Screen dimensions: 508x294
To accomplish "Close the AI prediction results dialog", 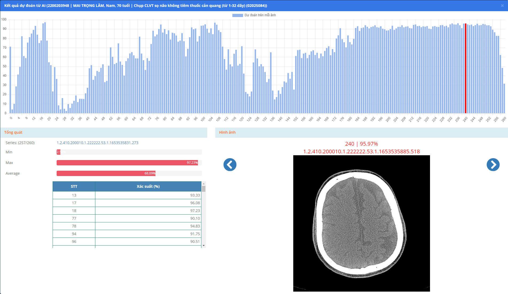I will (502, 6).
